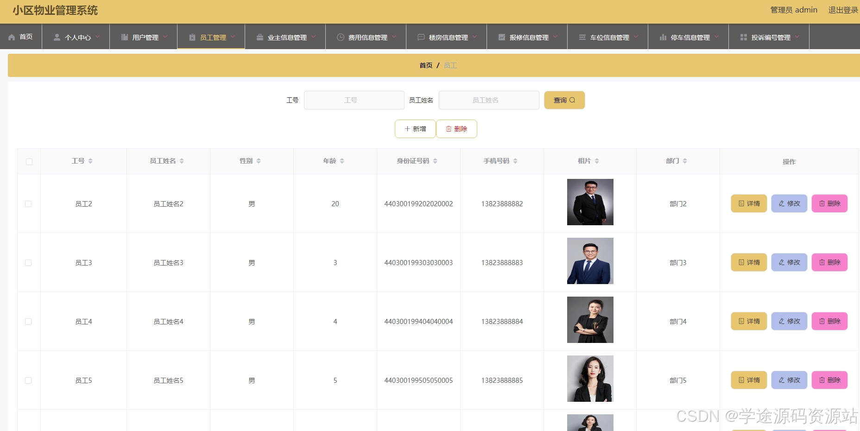
Task: Check the checkbox for row 员工4
Action: [x=28, y=322]
